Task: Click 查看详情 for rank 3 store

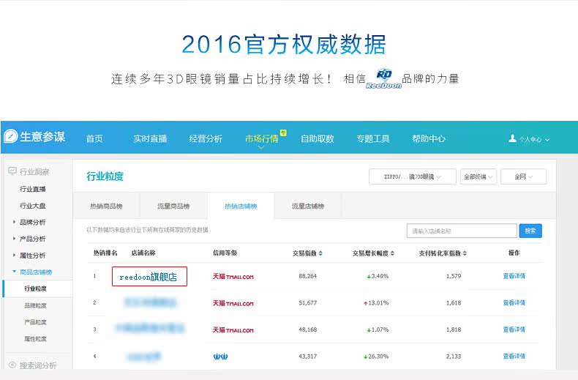Action: (514, 329)
